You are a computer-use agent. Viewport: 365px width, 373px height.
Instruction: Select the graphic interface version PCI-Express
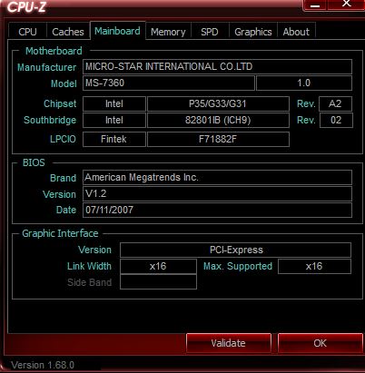tap(236, 250)
